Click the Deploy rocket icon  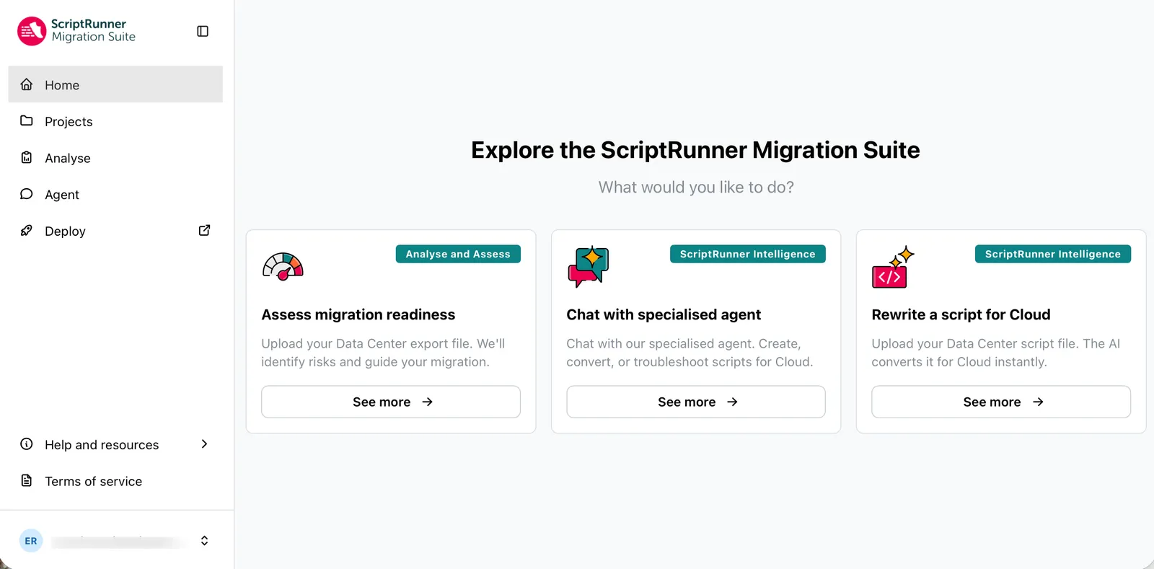tap(27, 230)
